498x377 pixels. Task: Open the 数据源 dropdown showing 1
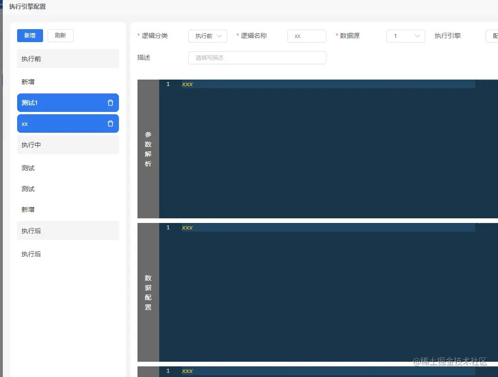click(405, 36)
